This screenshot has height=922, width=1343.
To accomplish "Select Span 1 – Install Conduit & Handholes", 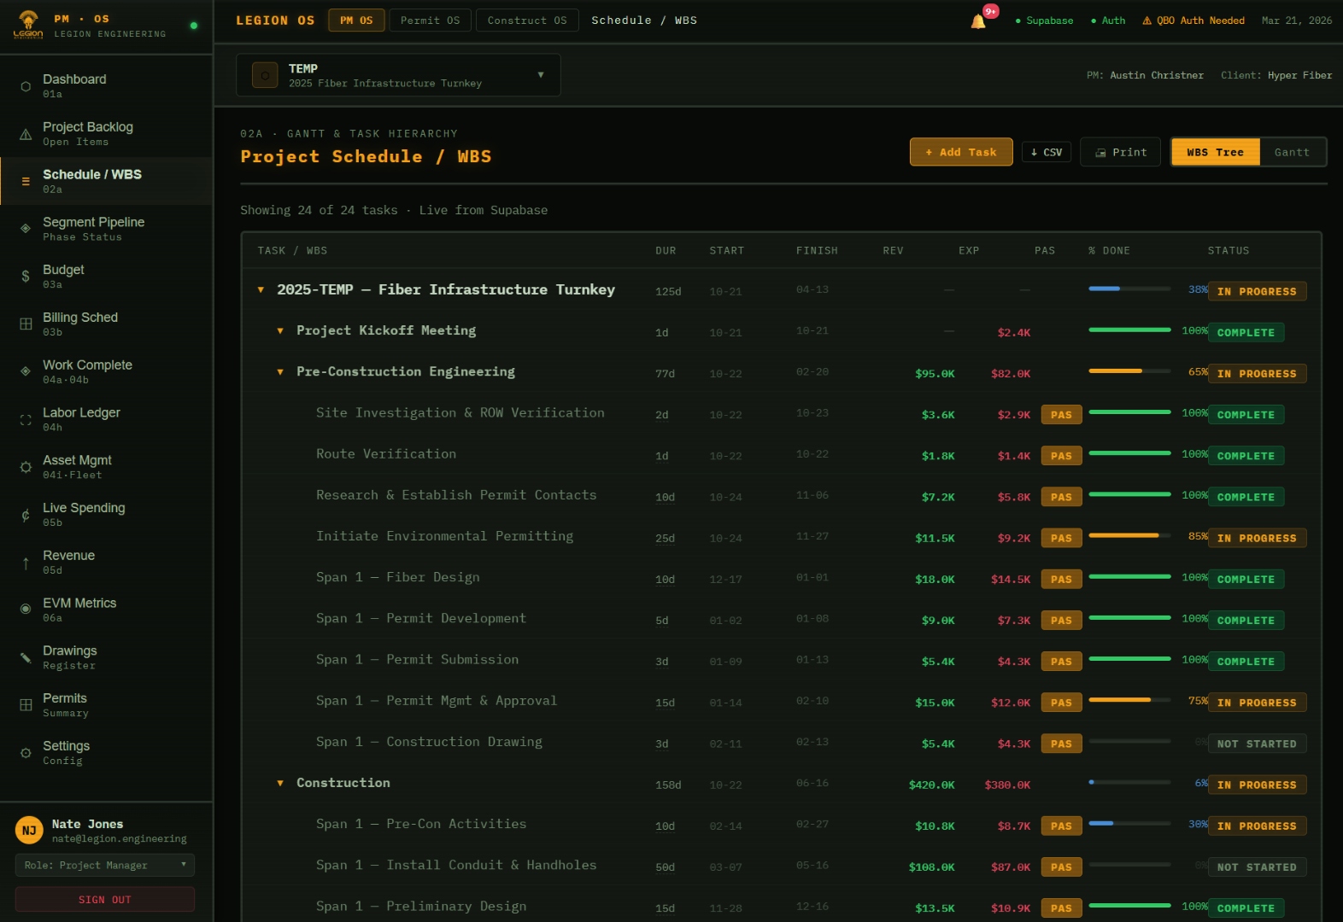I will (x=456, y=865).
